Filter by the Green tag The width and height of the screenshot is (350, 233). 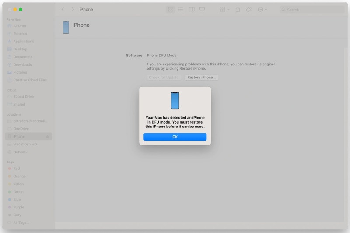point(28,192)
